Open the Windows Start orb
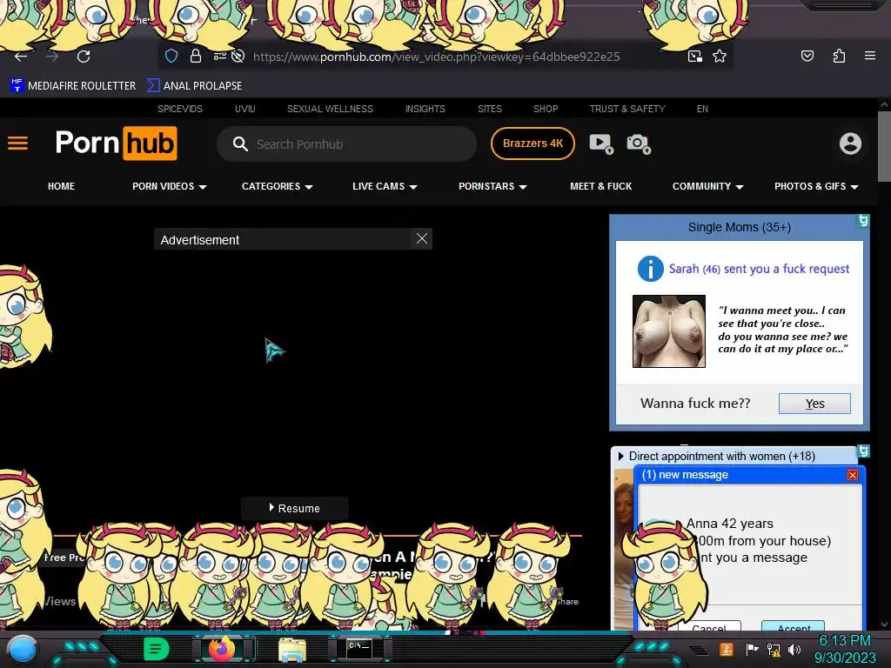Screen dimensions: 891x668 pos(23,649)
